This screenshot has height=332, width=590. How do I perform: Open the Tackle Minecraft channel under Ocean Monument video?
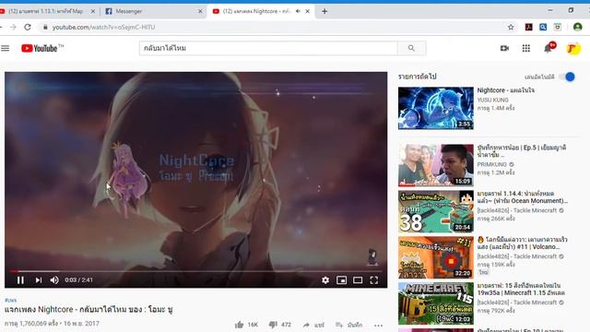click(x=517, y=210)
